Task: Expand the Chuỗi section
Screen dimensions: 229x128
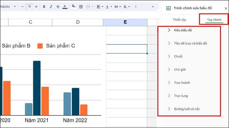Action: coord(178,56)
